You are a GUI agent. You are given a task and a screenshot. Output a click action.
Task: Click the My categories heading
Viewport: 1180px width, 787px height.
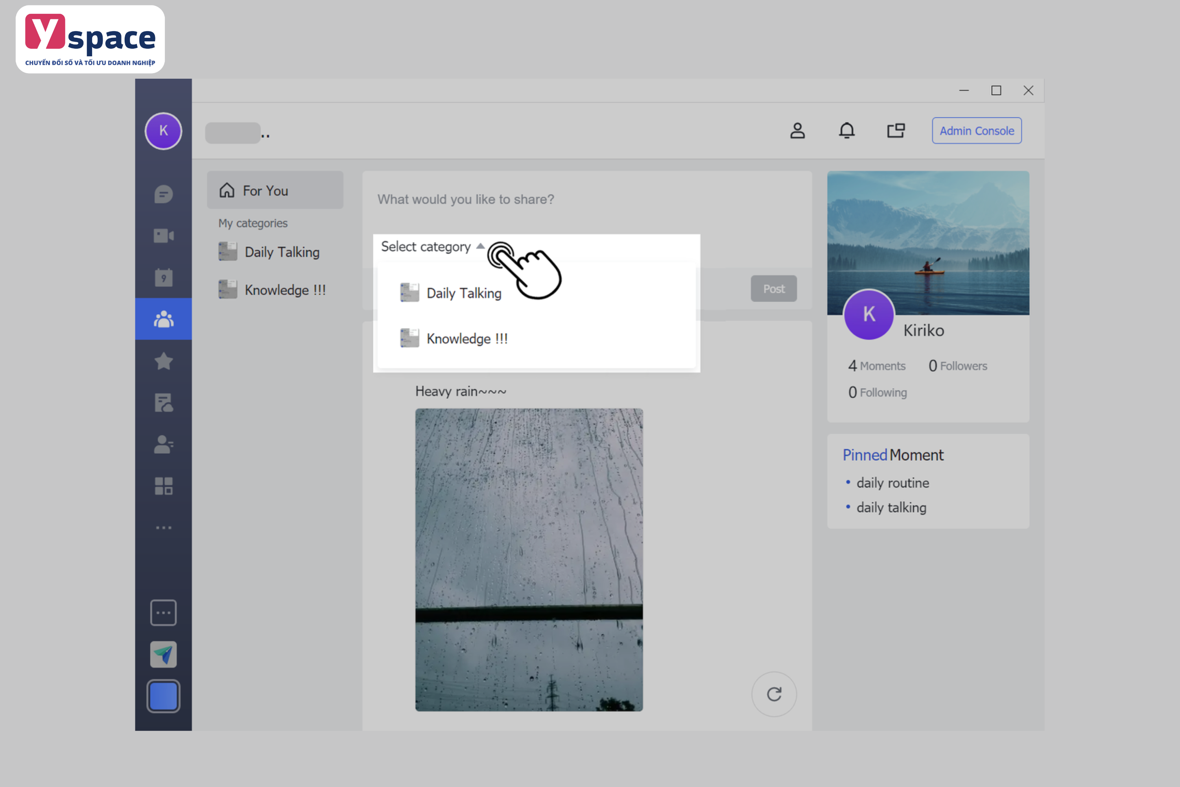[x=253, y=224]
